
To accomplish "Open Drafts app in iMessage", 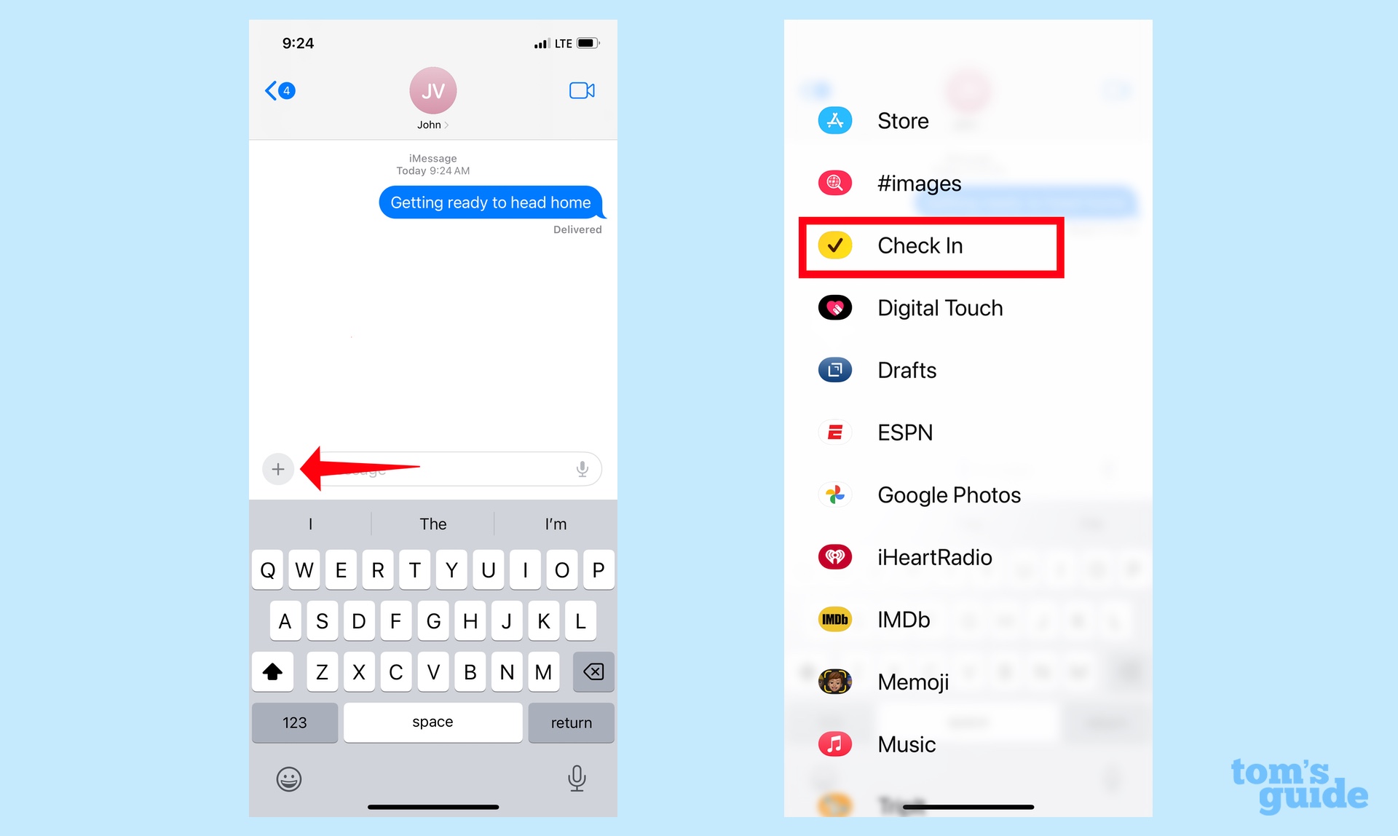I will click(907, 369).
